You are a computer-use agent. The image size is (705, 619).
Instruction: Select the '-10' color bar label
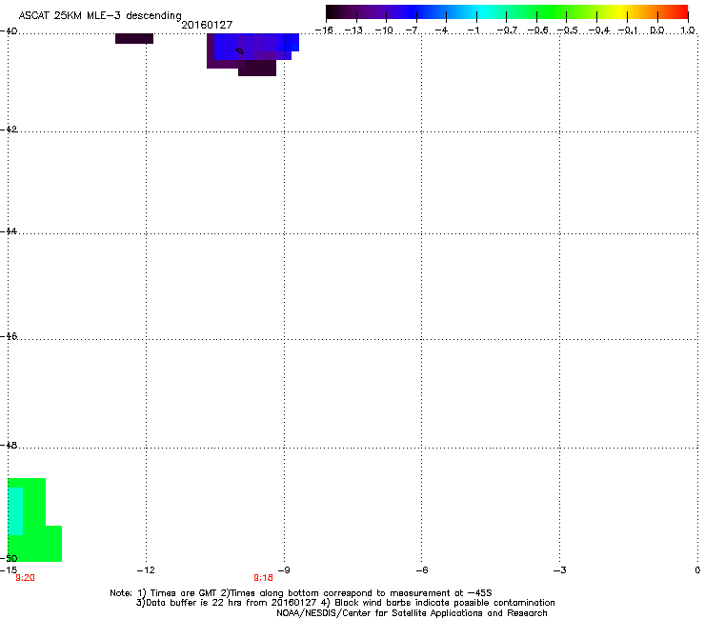tap(384, 30)
